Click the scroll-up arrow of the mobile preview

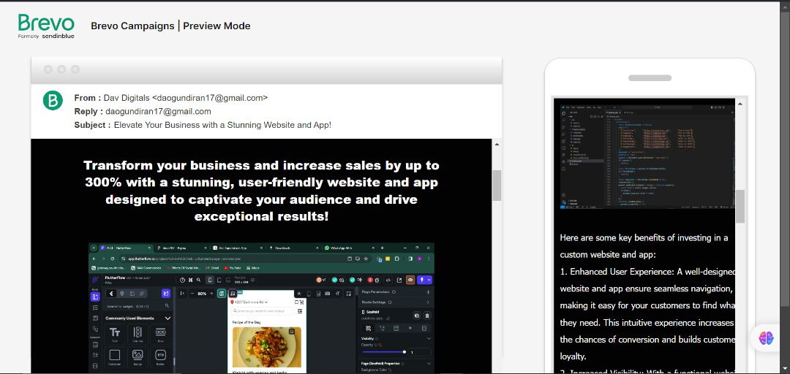[740, 104]
